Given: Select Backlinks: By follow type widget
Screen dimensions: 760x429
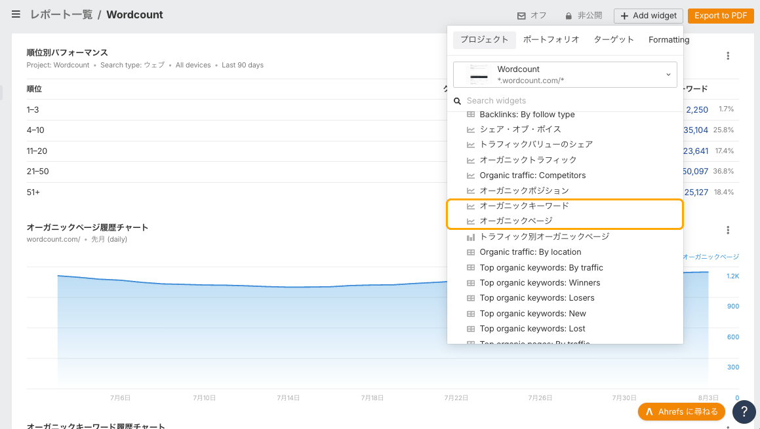Looking at the screenshot, I should pos(527,115).
